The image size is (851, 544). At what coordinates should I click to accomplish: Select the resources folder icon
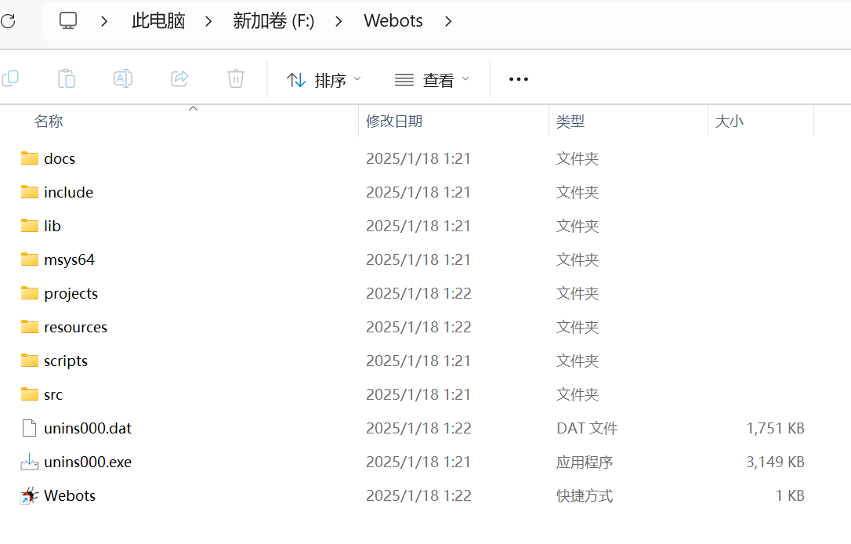pyautogui.click(x=30, y=326)
